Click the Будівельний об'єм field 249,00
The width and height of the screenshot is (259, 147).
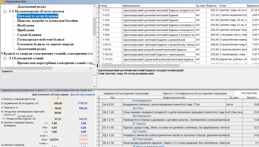tap(58, 103)
